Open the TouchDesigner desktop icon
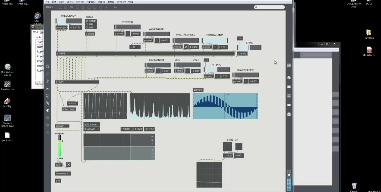 [7, 86]
